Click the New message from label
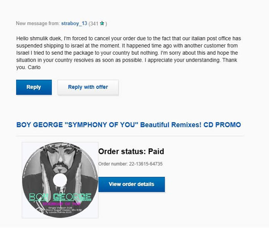Screen dimensions: 269x230 [x=38, y=24]
